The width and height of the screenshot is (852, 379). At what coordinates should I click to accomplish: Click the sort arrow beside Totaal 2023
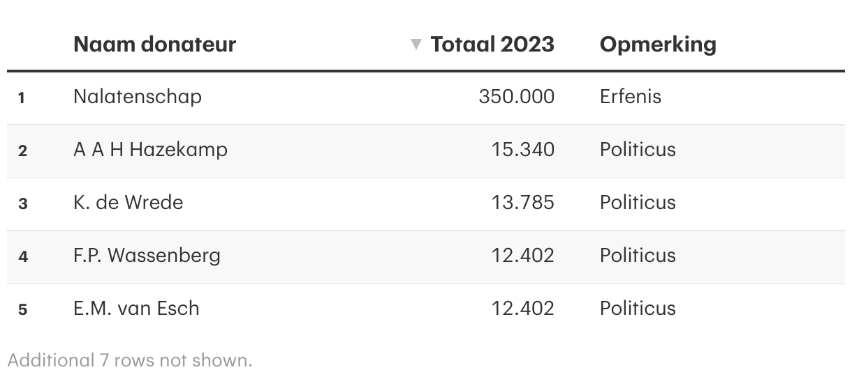[416, 45]
